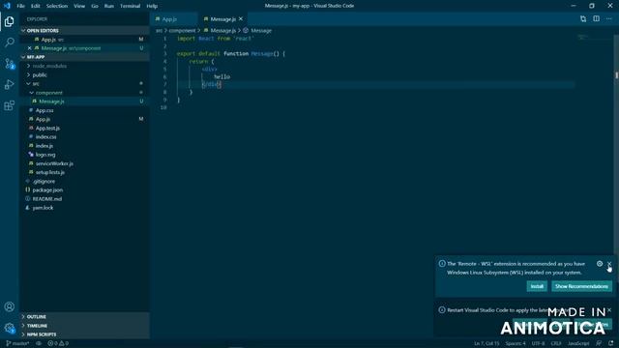Expand the node_modules folder

pos(49,66)
